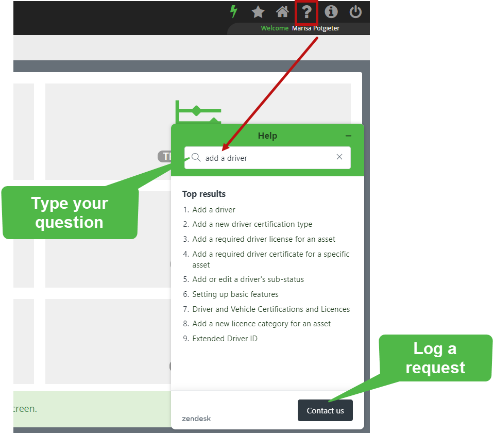The width and height of the screenshot is (494, 433).
Task: Click the Contact us button
Action: (x=325, y=410)
